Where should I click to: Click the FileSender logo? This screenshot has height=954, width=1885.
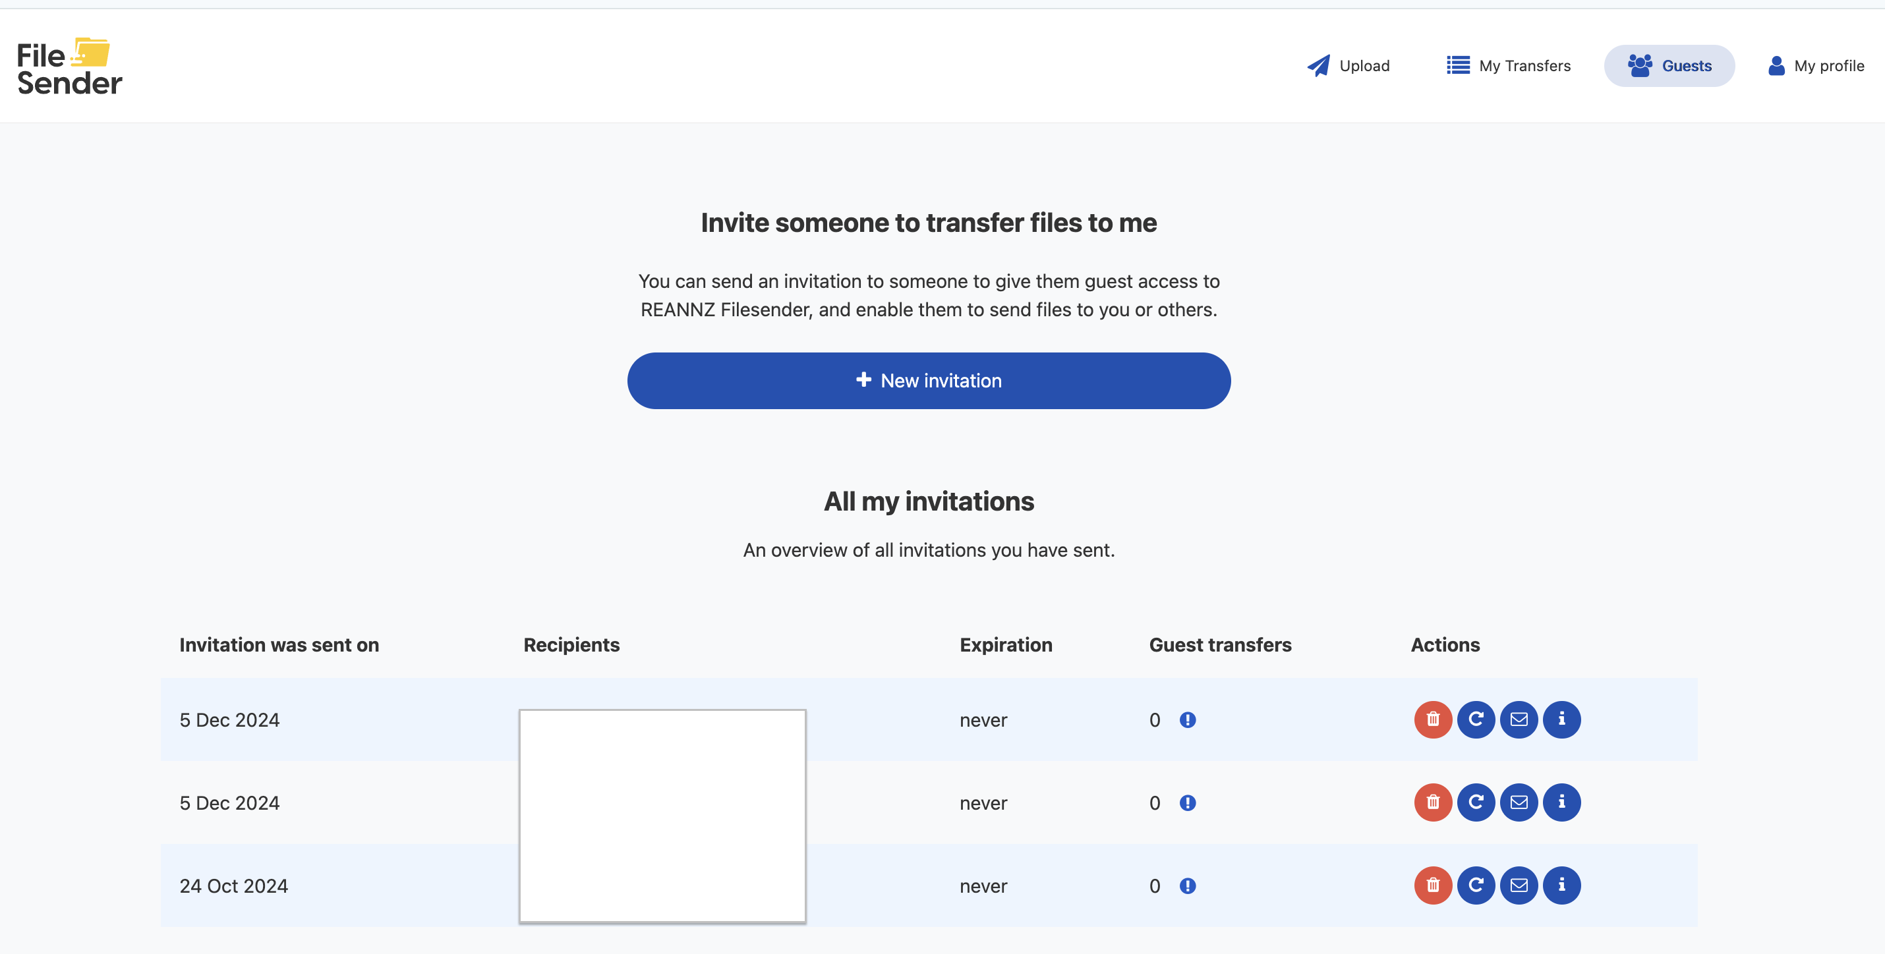pyautogui.click(x=69, y=67)
